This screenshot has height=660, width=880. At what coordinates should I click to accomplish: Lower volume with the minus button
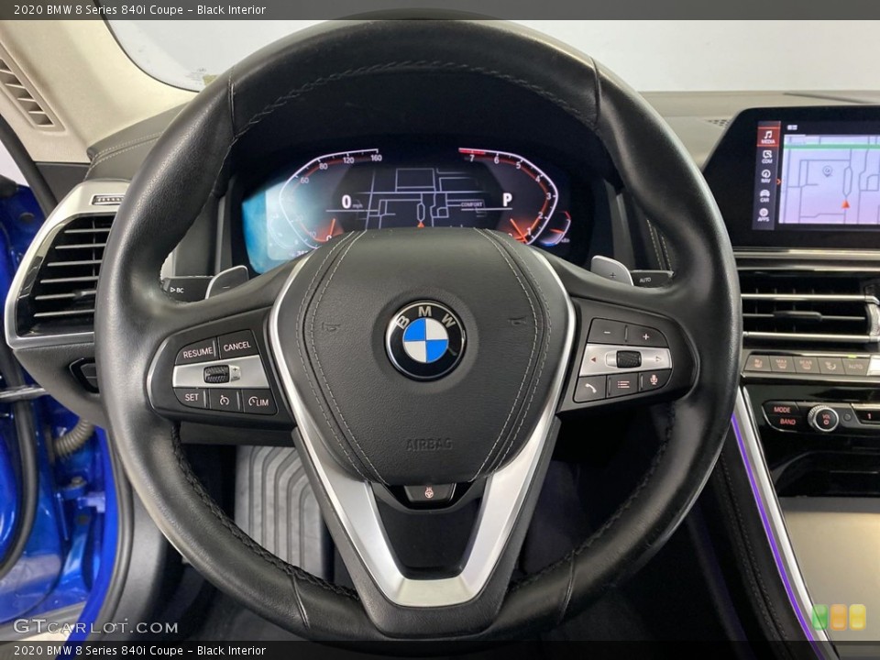coord(606,331)
